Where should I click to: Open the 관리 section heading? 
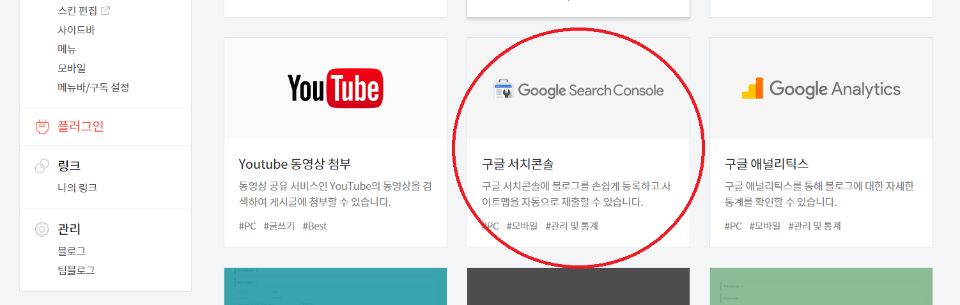pos(69,229)
